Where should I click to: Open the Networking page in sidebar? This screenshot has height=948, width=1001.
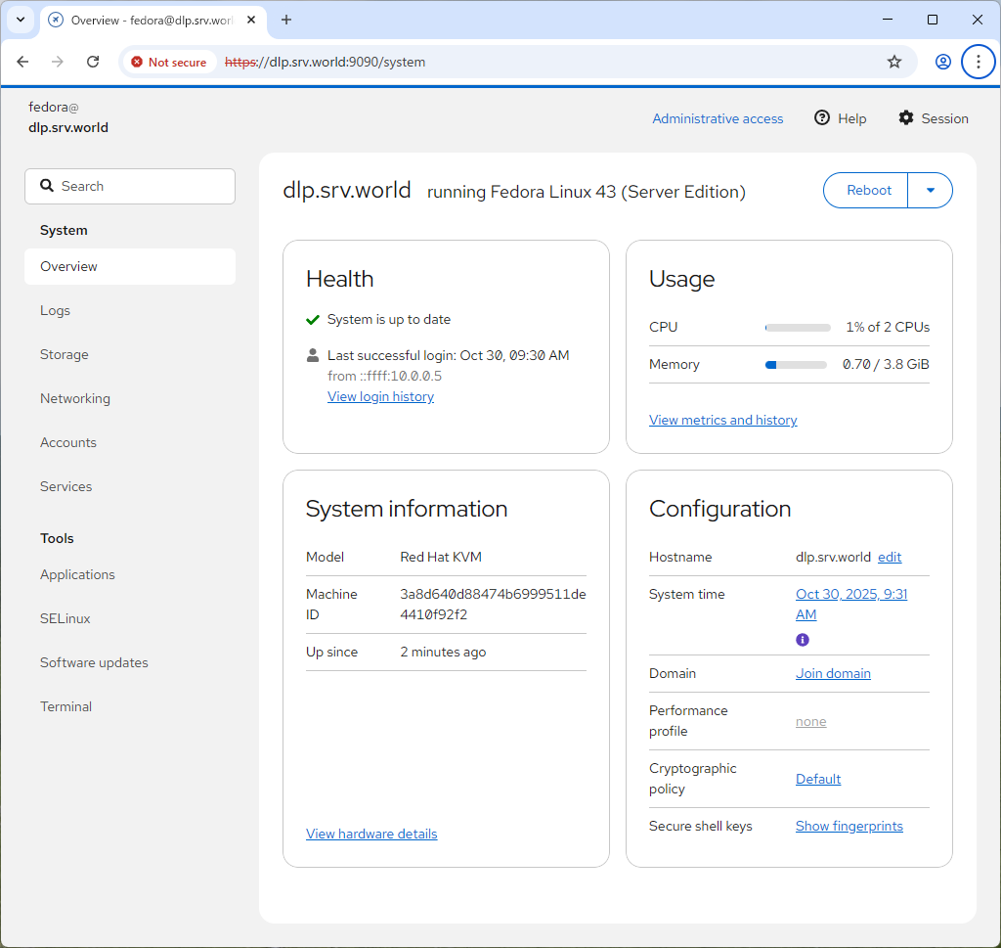[x=75, y=398]
